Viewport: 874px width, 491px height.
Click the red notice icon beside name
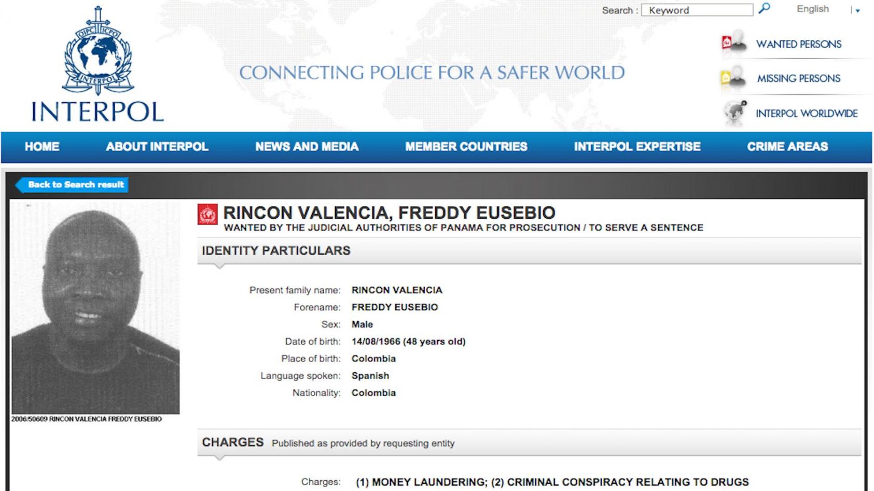207,214
